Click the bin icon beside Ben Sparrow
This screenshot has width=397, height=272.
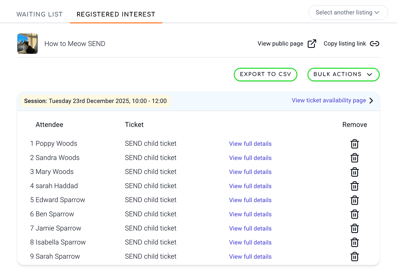[x=355, y=214]
